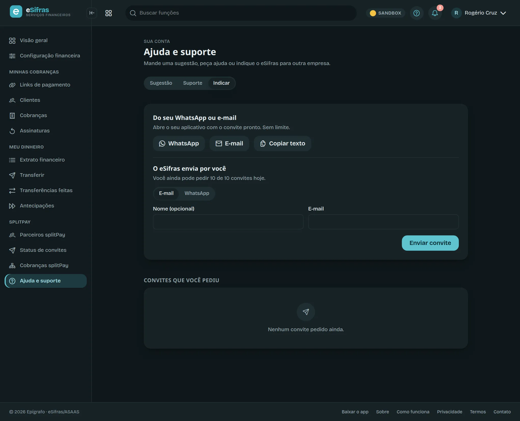This screenshot has width=520, height=421.
Task: Select the Indicar tab
Action: pyautogui.click(x=221, y=83)
